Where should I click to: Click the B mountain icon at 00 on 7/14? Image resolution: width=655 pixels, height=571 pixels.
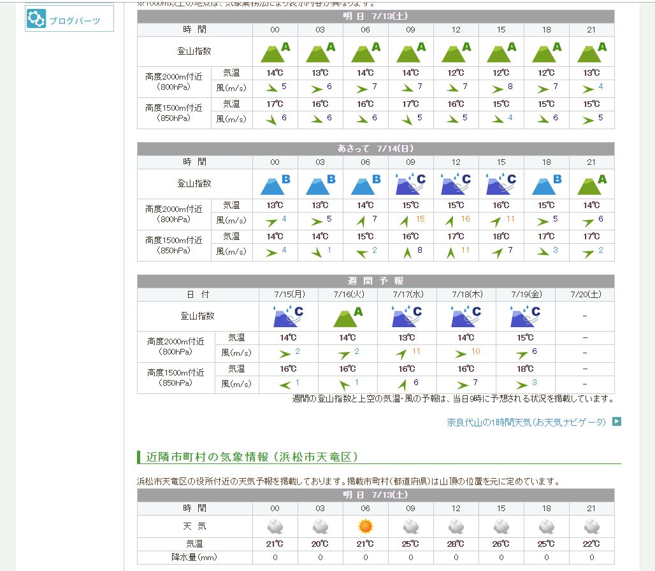(x=275, y=183)
